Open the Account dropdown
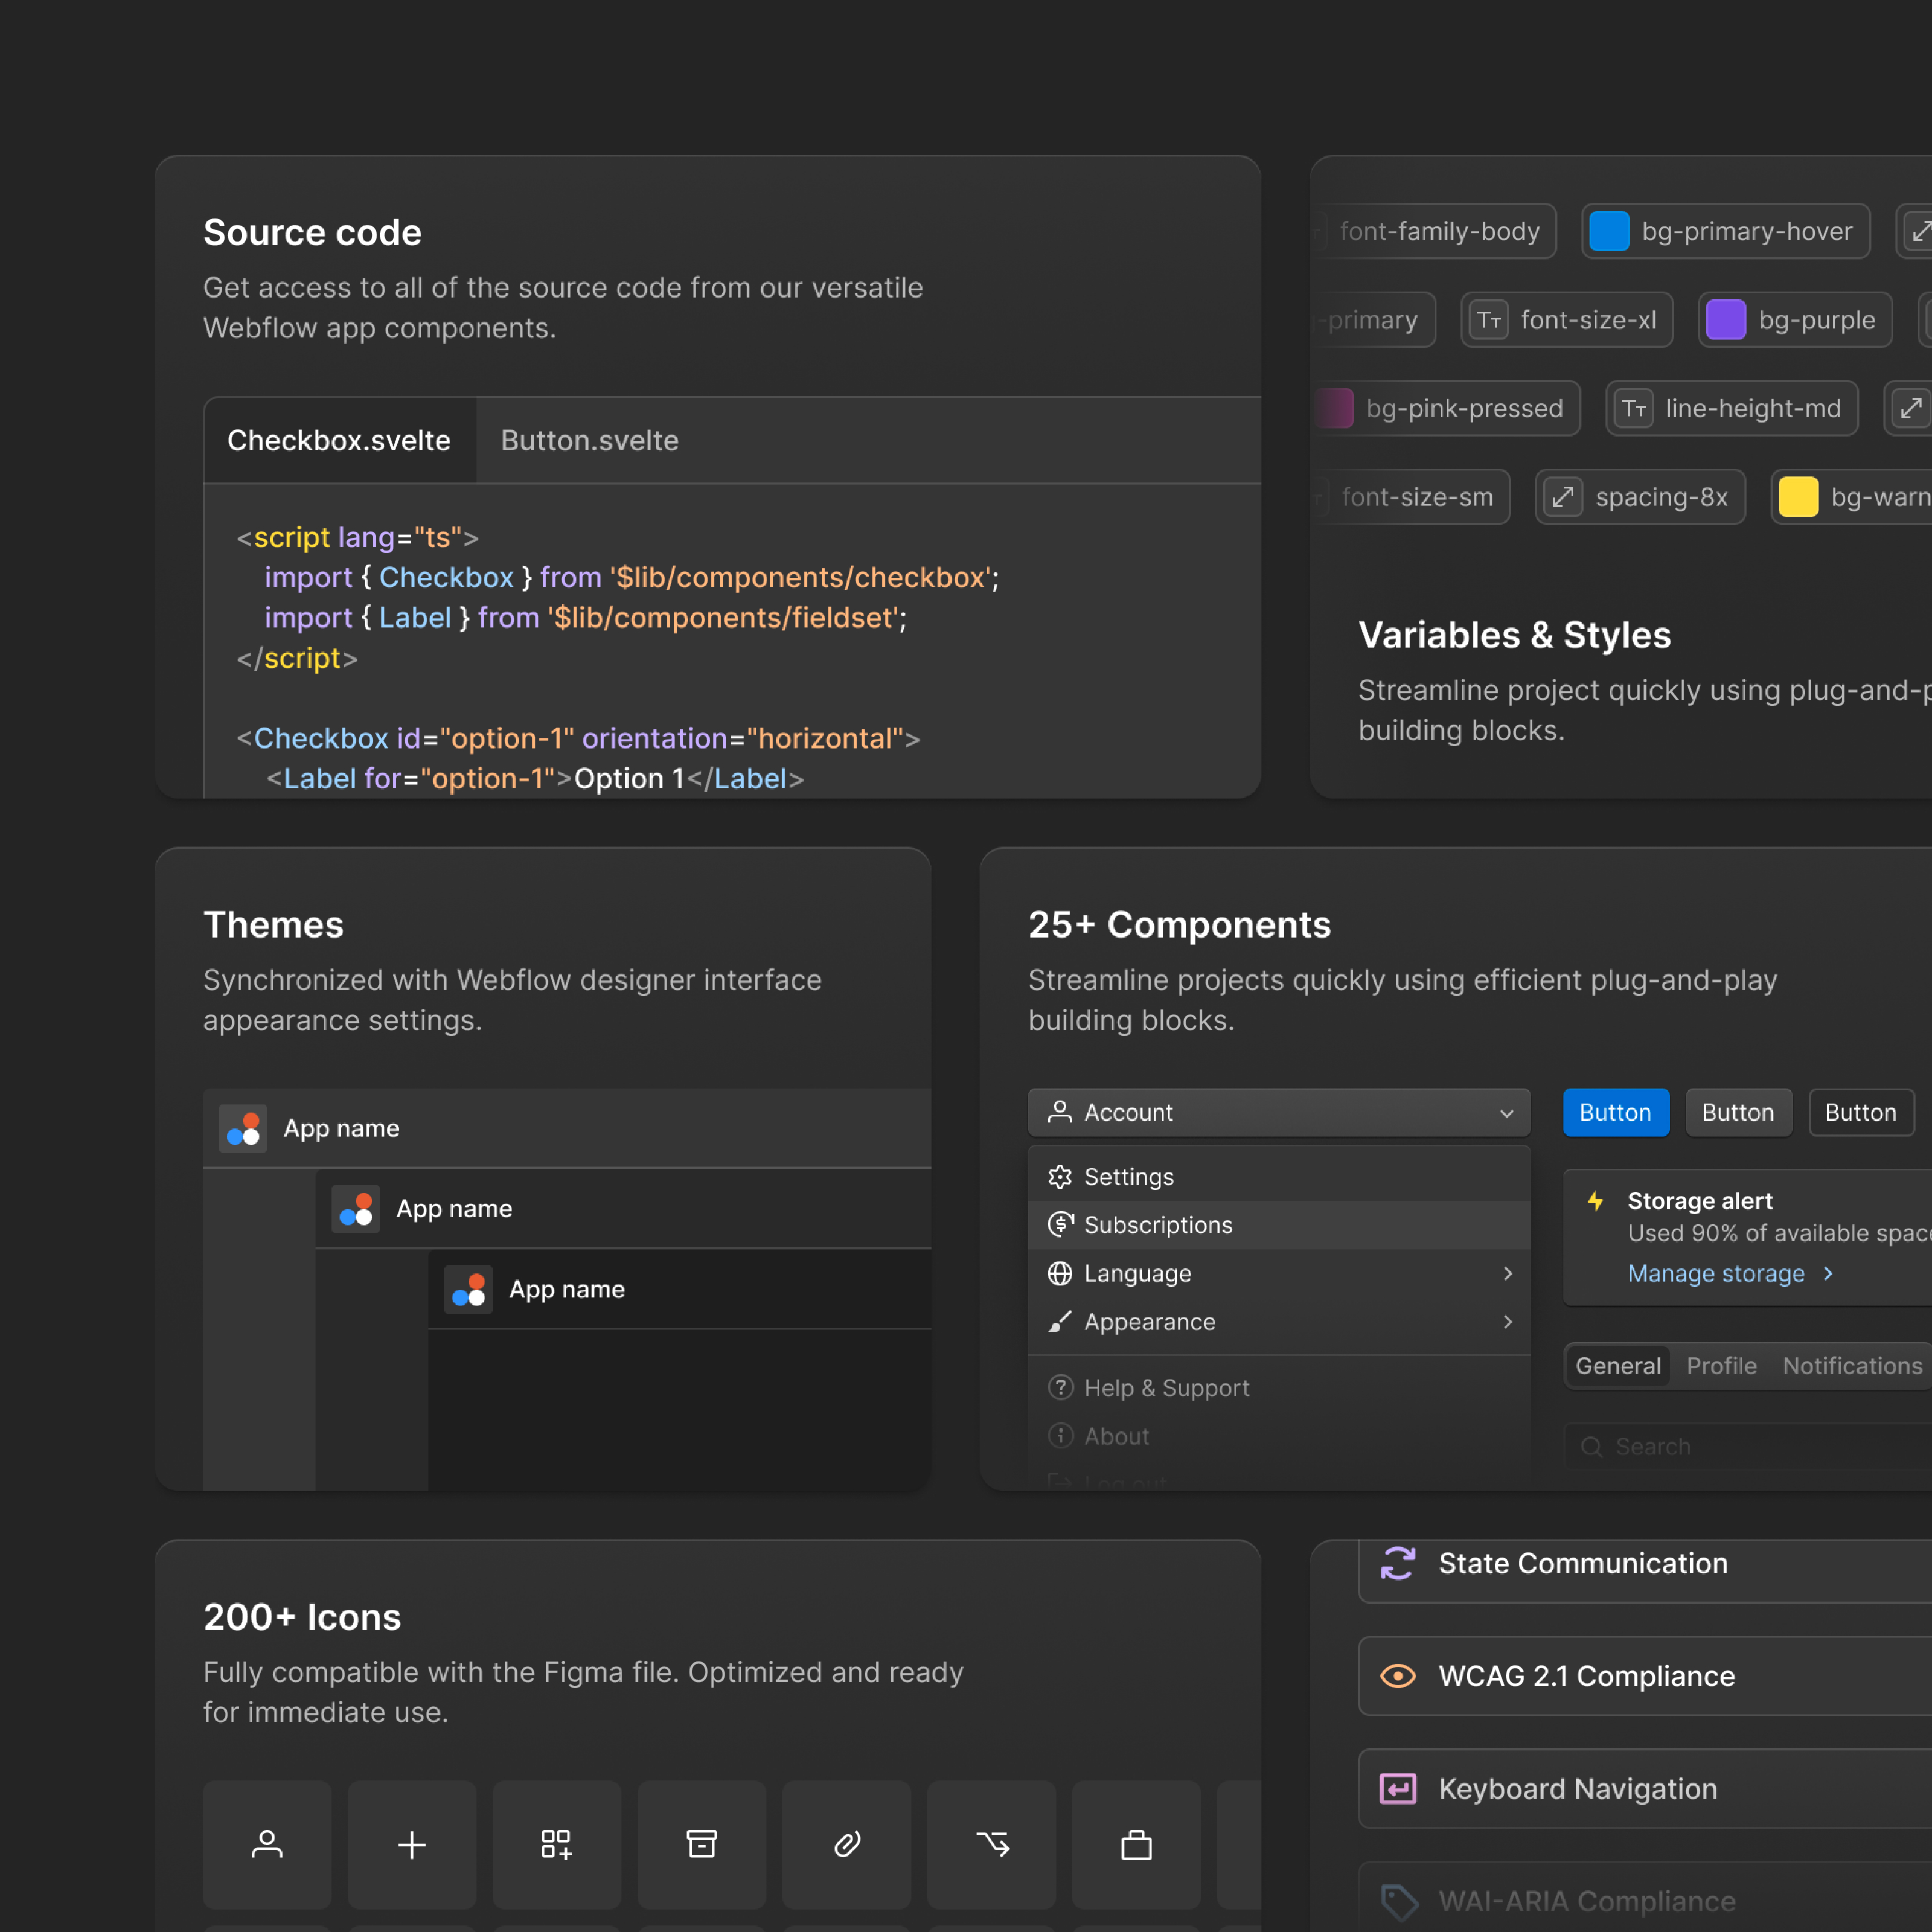The image size is (1932, 1932). pyautogui.click(x=1278, y=1112)
